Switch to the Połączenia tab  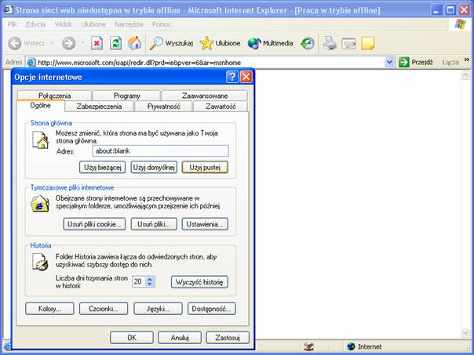coord(54,96)
